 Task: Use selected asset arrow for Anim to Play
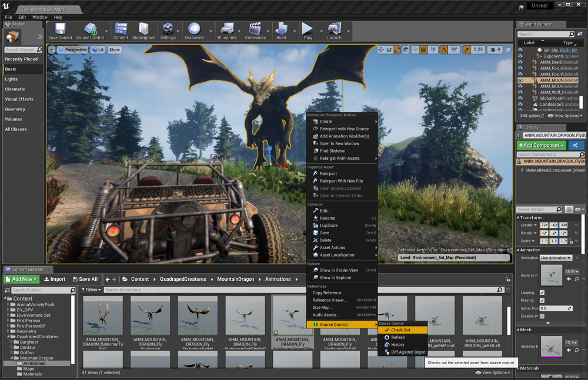[569, 279]
